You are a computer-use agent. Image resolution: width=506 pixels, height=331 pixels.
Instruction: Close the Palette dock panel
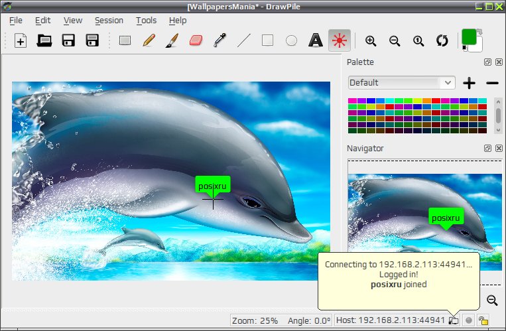click(499, 62)
